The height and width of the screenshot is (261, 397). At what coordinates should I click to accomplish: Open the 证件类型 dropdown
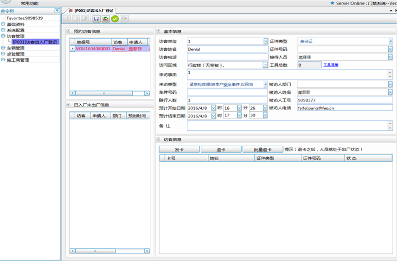[x=390, y=41]
